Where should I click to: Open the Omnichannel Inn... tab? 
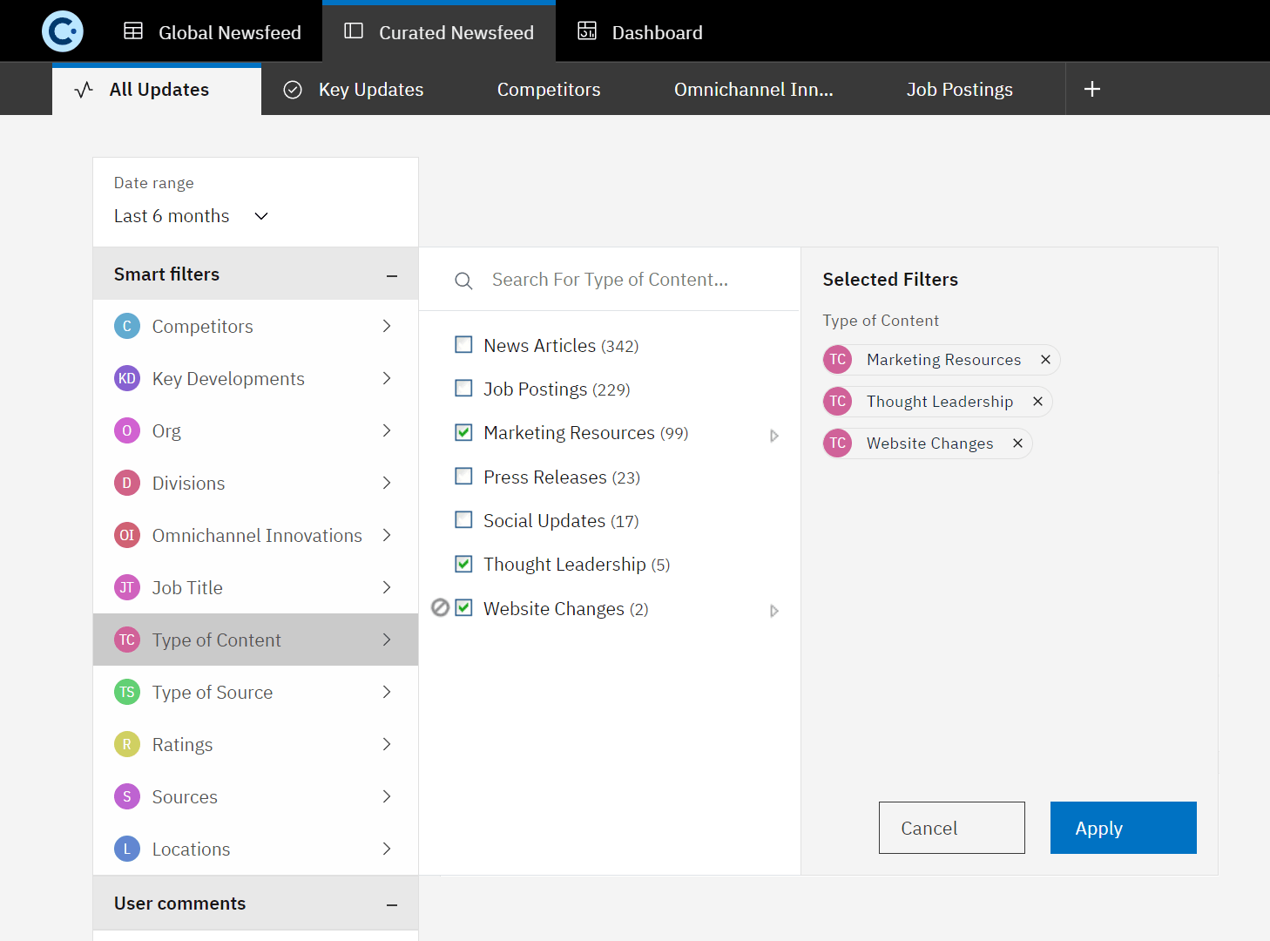click(753, 90)
